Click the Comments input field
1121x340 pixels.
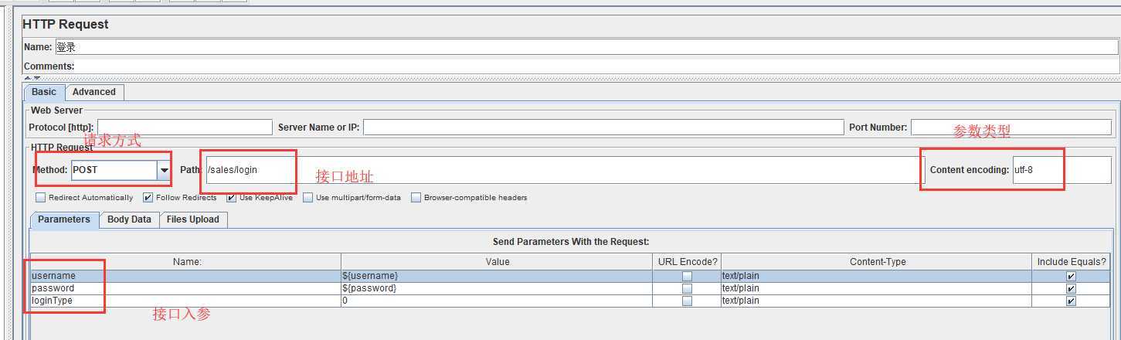pos(597,66)
